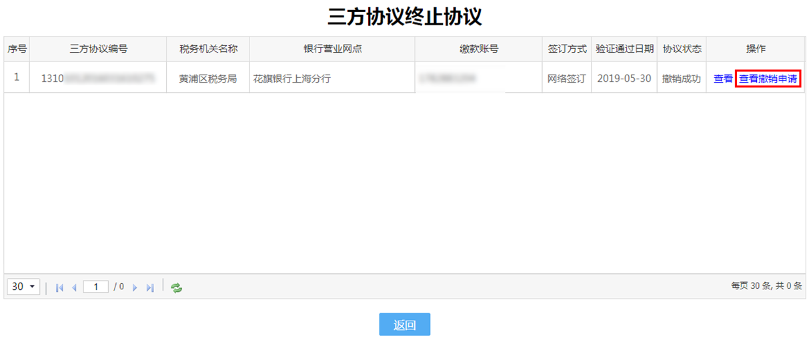Viewport: 809px width, 340px height.
Task: Go to the previous page
Action: [x=74, y=287]
